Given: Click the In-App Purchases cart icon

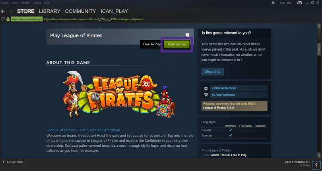Looking at the screenshot, I should pos(206,95).
